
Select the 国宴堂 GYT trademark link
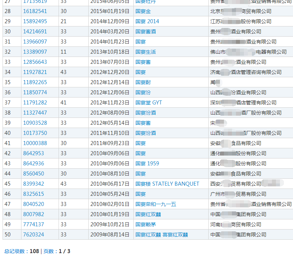pos(148,103)
